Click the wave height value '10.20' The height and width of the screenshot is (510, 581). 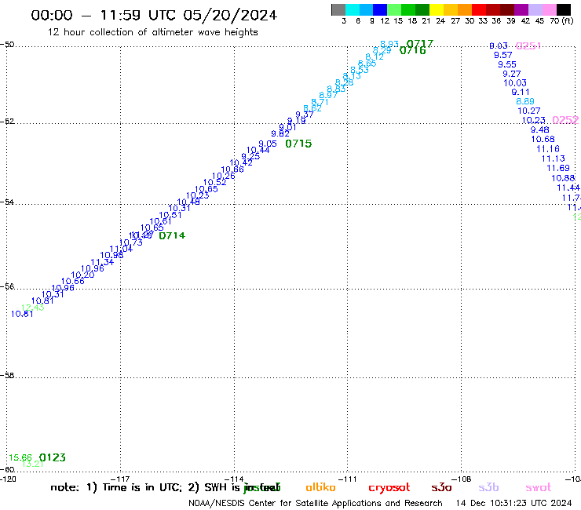click(x=82, y=275)
